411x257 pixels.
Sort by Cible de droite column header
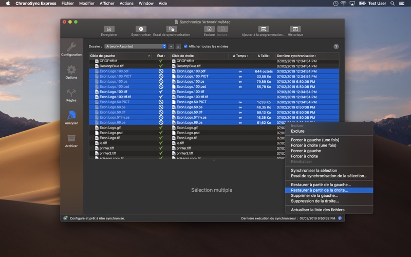click(x=199, y=56)
